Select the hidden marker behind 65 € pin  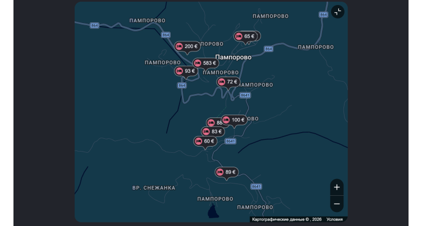point(259,36)
